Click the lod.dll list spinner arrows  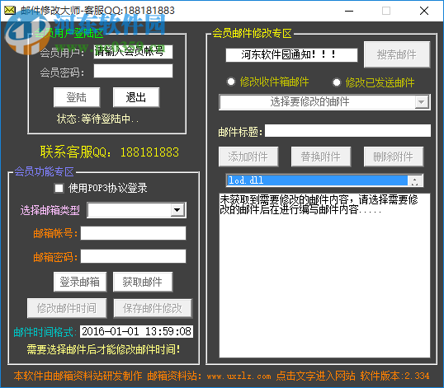(415, 181)
